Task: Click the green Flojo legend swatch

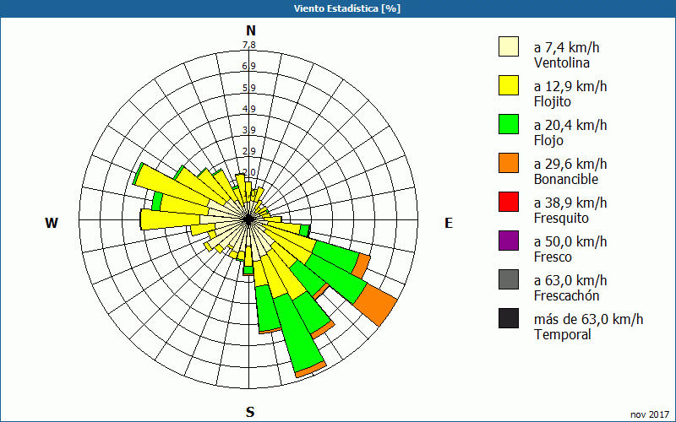Action: (x=509, y=124)
